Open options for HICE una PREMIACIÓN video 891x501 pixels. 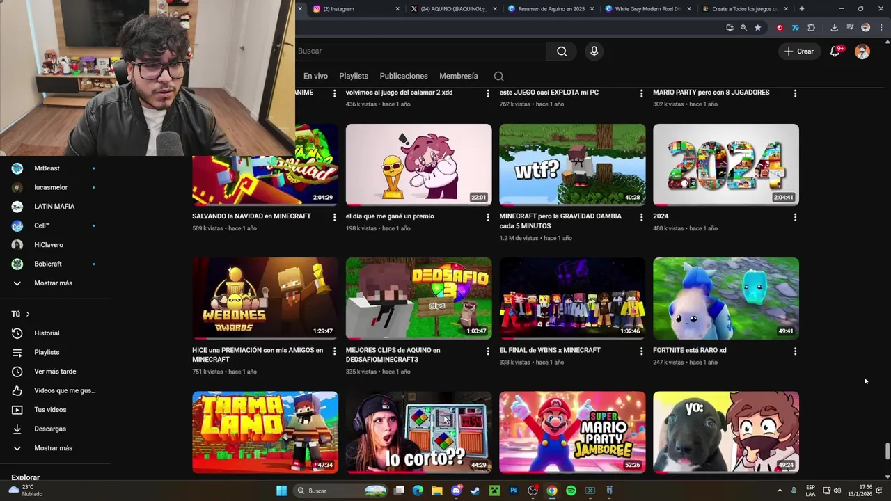click(334, 351)
